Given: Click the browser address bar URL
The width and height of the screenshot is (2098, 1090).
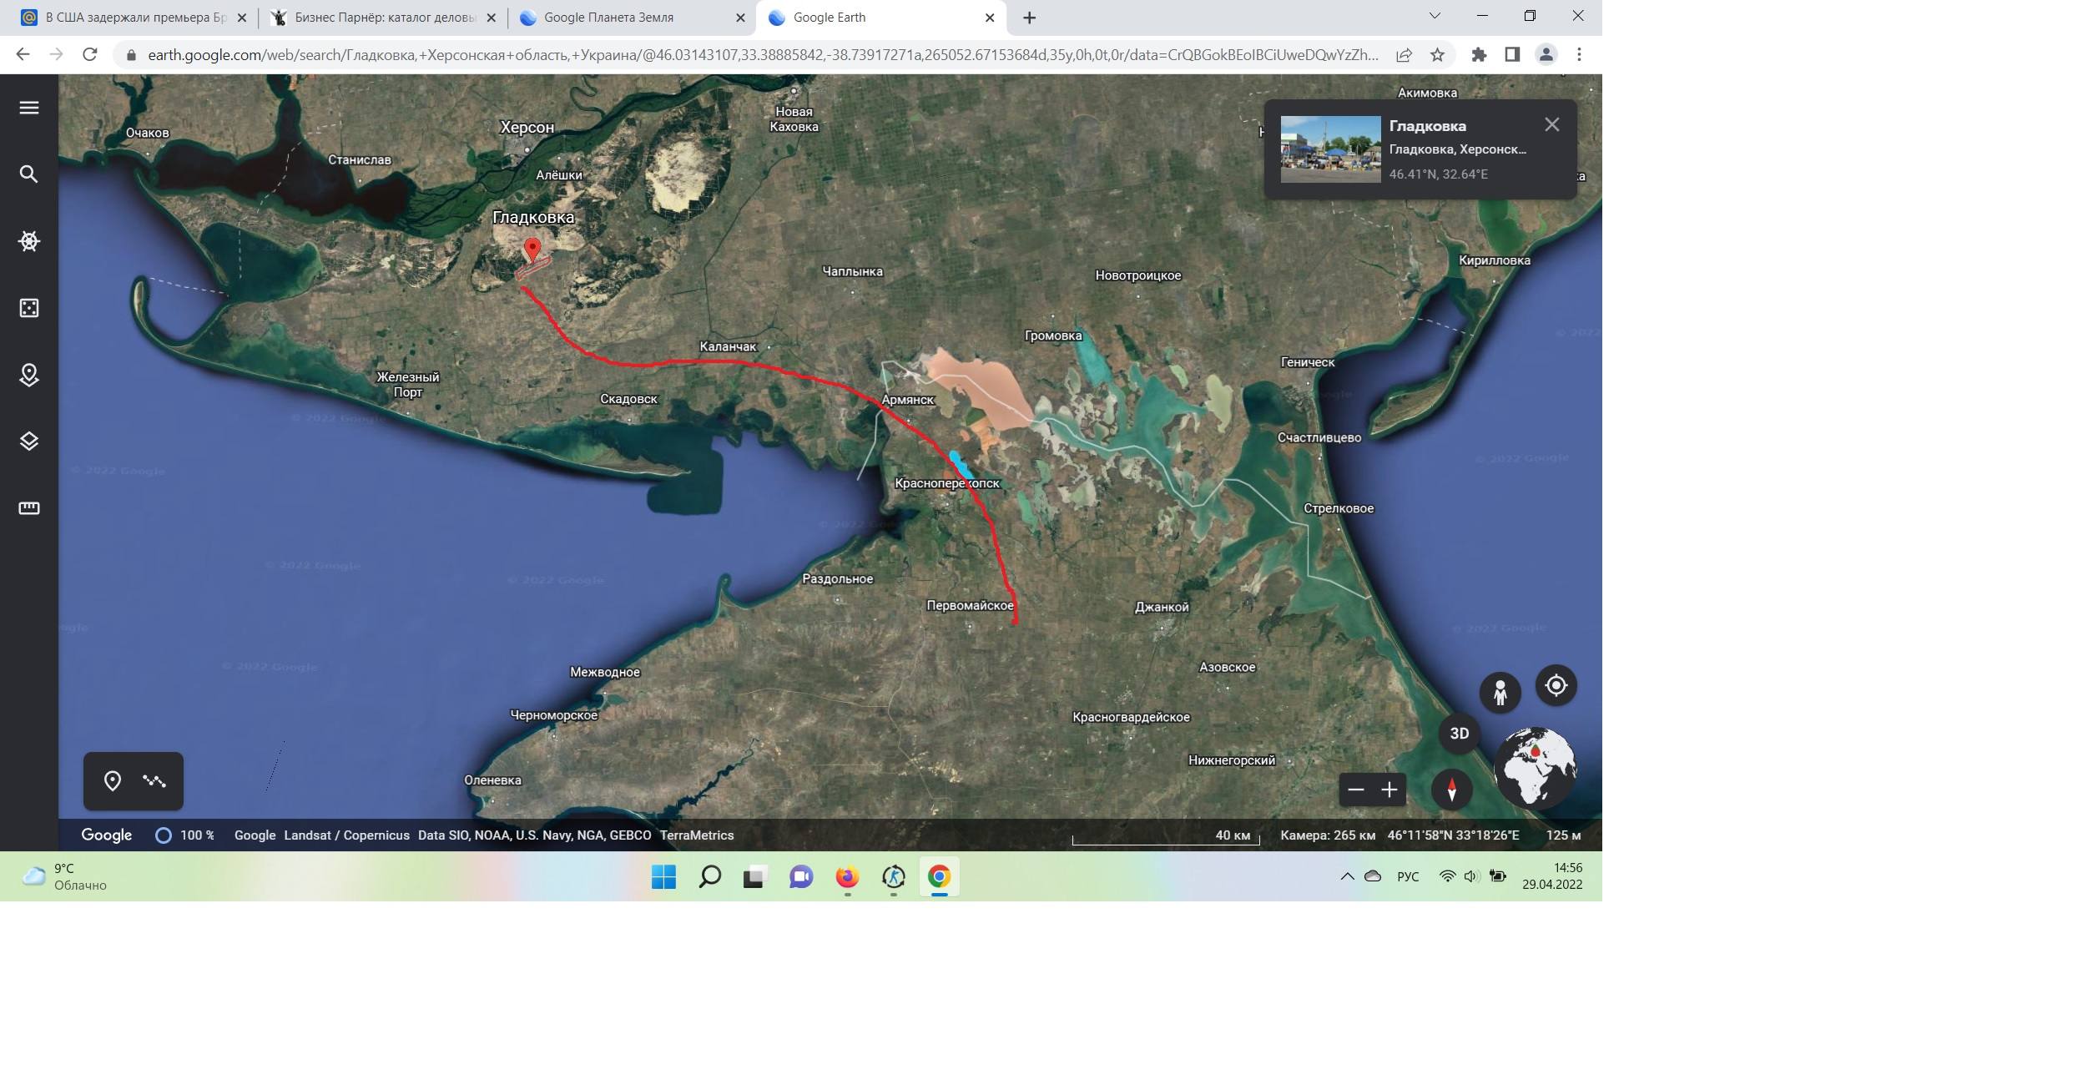Looking at the screenshot, I should pyautogui.click(x=762, y=55).
